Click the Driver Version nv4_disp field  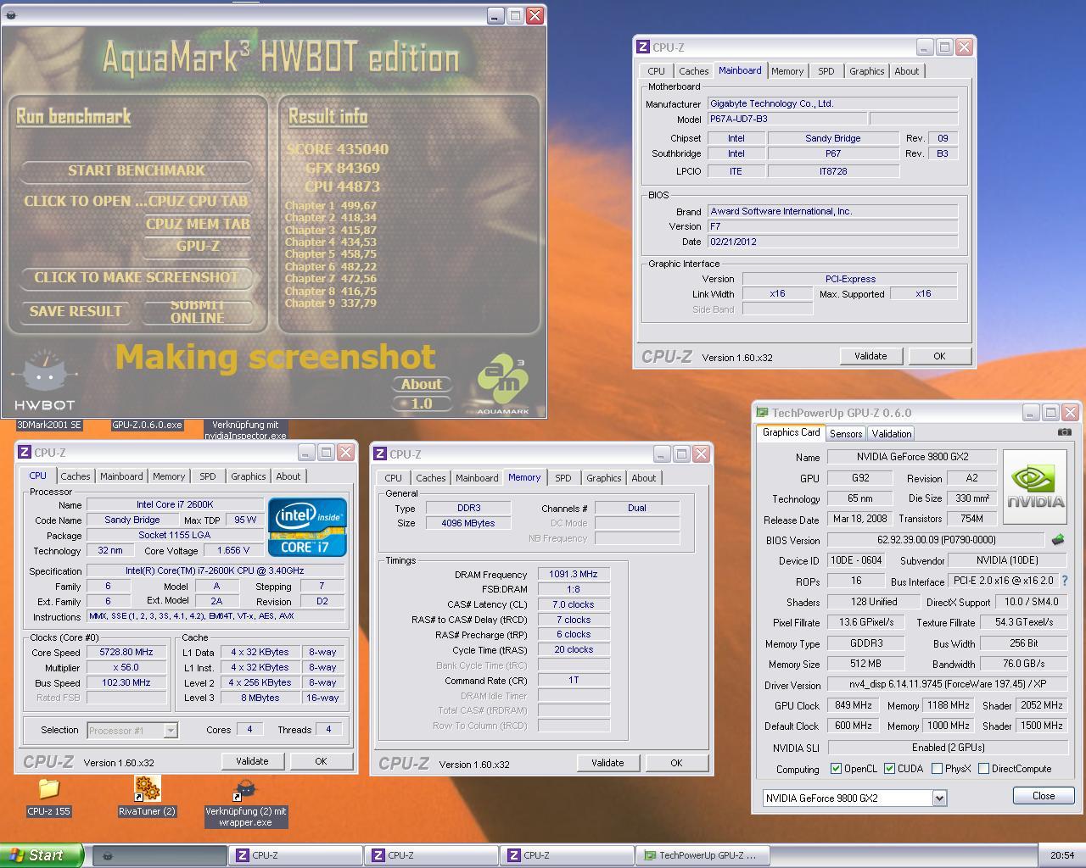click(x=947, y=684)
